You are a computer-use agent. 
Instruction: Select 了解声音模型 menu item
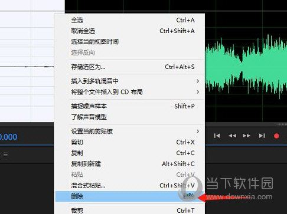[x=130, y=117]
